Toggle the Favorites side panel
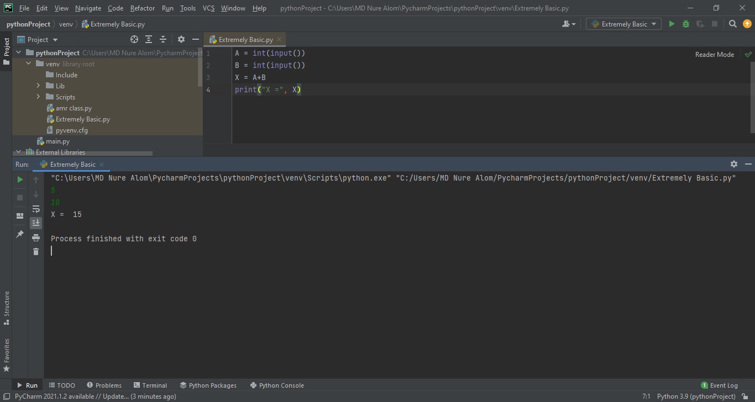This screenshot has height=402, width=755. [x=6, y=355]
